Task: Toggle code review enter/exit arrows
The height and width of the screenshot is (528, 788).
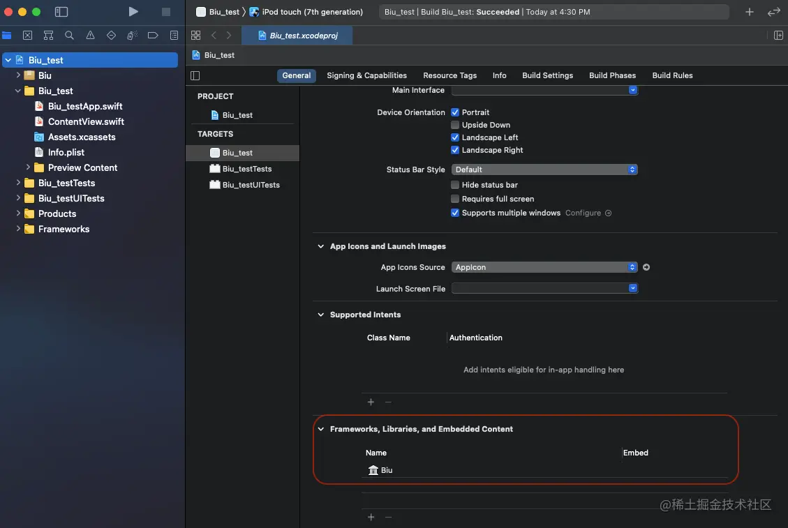Action: click(x=774, y=12)
